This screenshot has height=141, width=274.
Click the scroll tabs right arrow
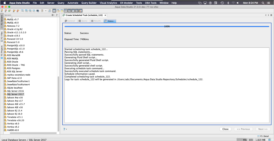tap(269, 15)
